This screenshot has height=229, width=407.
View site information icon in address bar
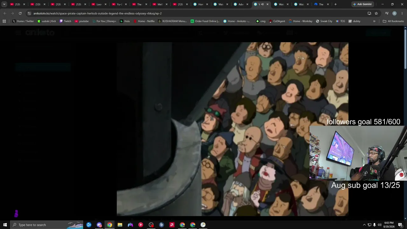[x=29, y=13]
